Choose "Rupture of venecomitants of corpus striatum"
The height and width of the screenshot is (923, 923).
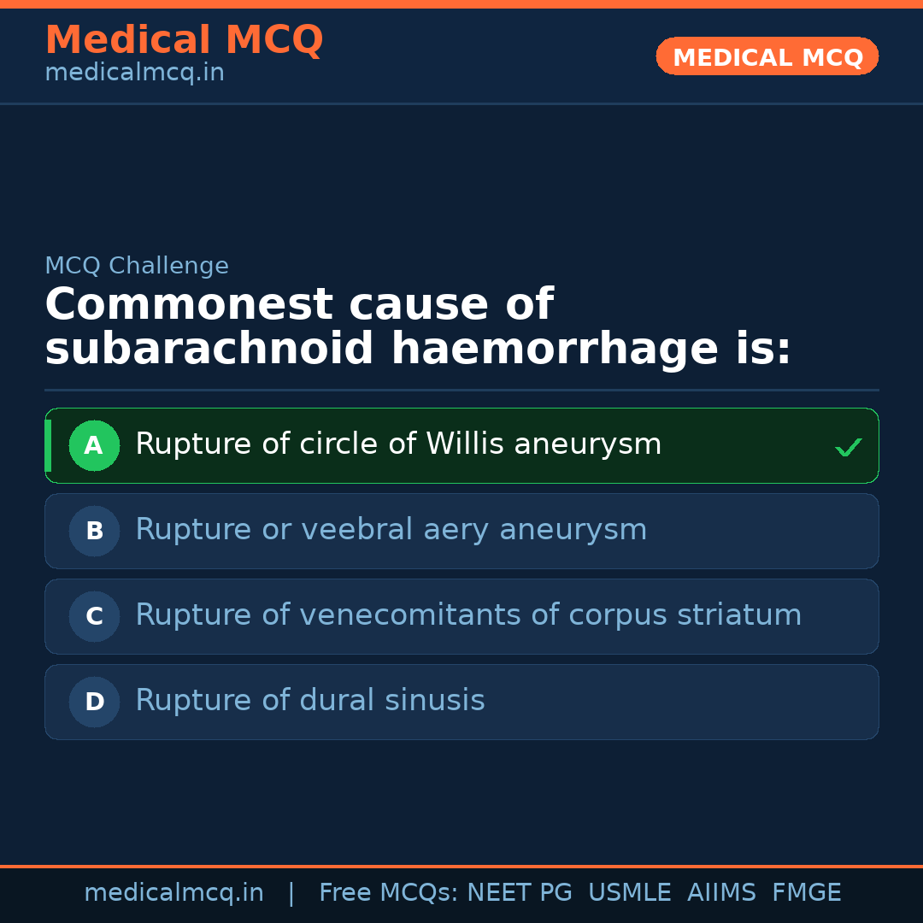coord(468,615)
